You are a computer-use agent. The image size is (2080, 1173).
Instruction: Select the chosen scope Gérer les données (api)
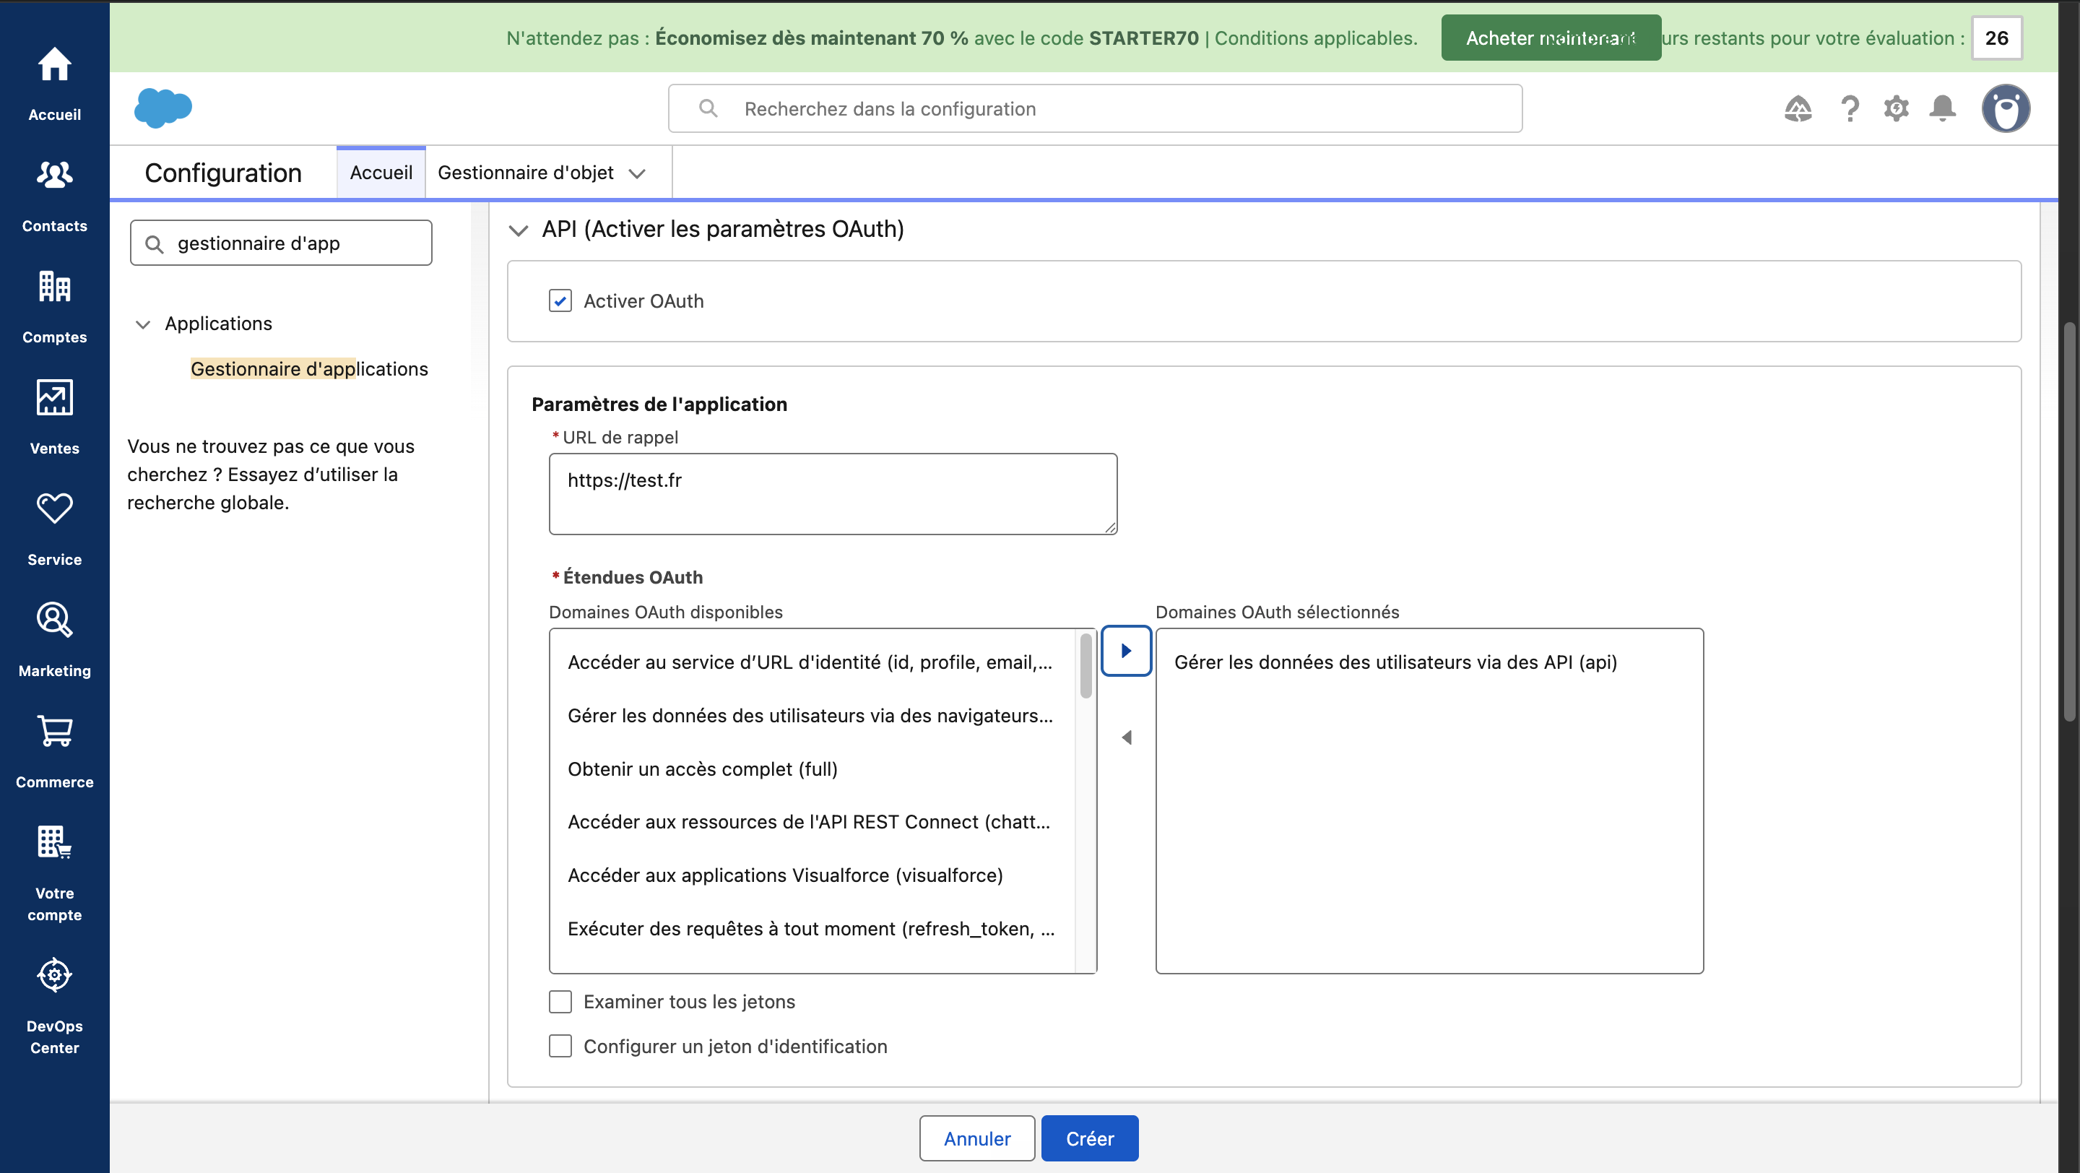point(1429,663)
